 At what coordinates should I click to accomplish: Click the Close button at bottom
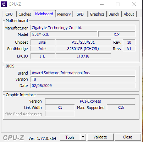(x=127, y=137)
